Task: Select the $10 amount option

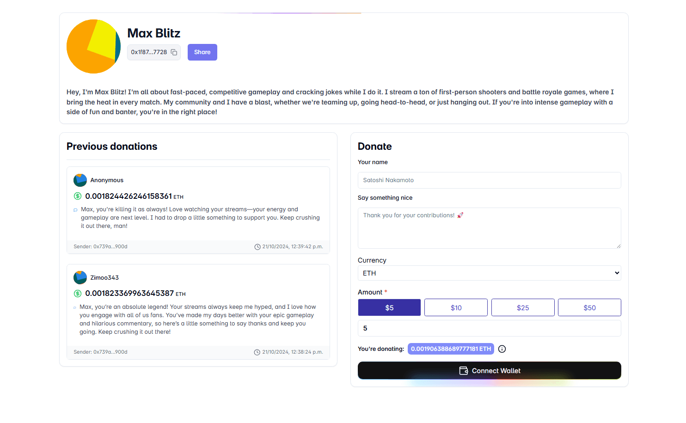Action: [x=456, y=307]
